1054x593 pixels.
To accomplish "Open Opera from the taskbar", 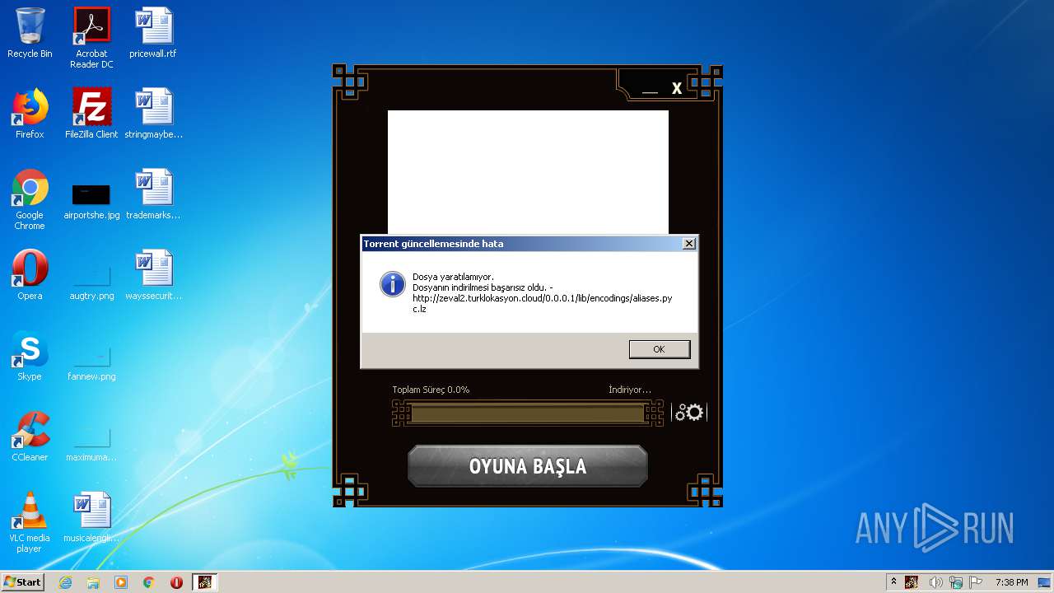I will click(x=176, y=582).
